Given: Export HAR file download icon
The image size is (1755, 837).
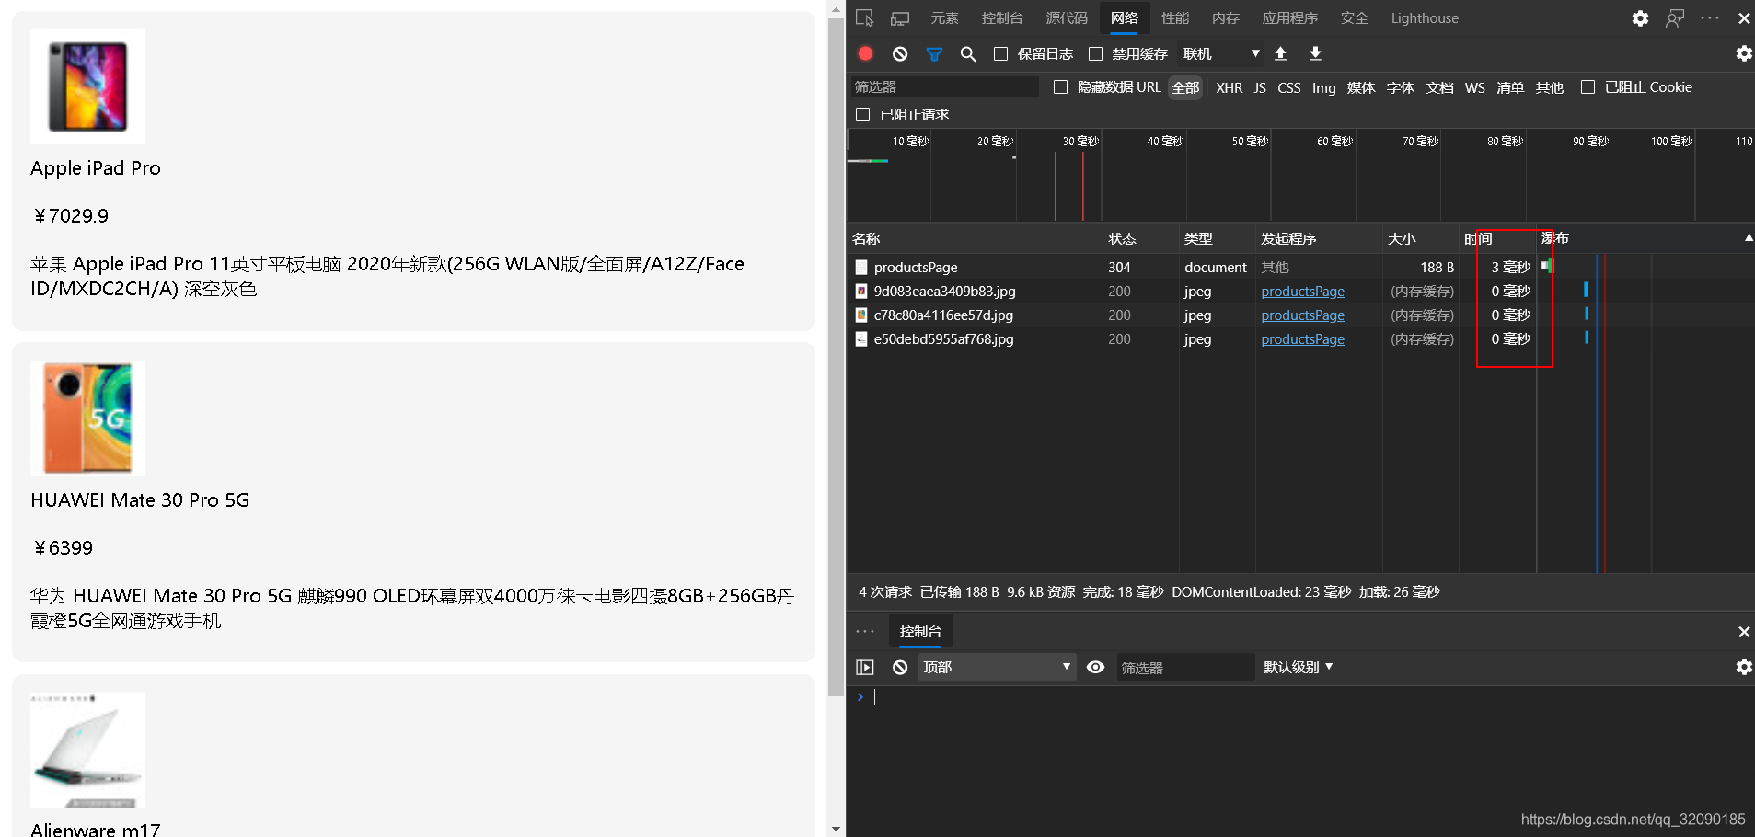Looking at the screenshot, I should (x=1315, y=53).
